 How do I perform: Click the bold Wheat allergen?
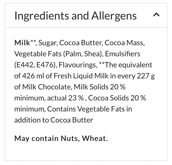pyautogui.click(x=95, y=138)
